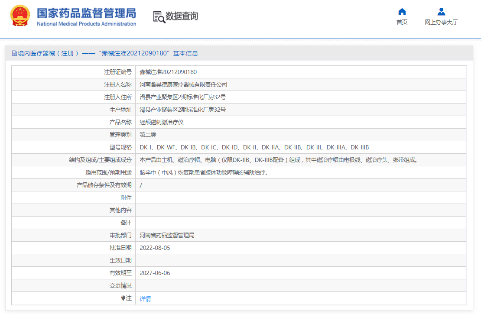Click the 第二类 management category value
The image size is (481, 314).
point(148,135)
